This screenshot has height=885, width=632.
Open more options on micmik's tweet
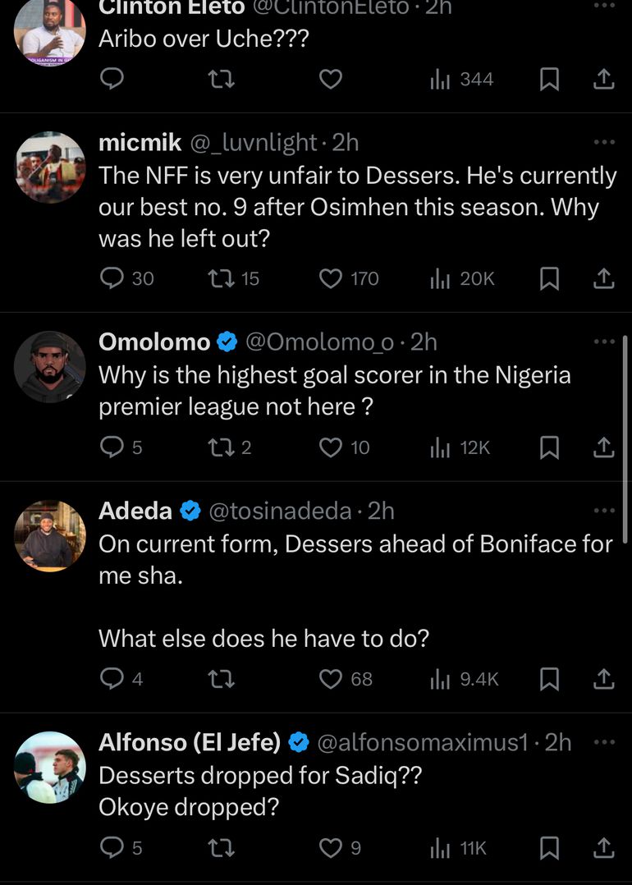pos(604,142)
